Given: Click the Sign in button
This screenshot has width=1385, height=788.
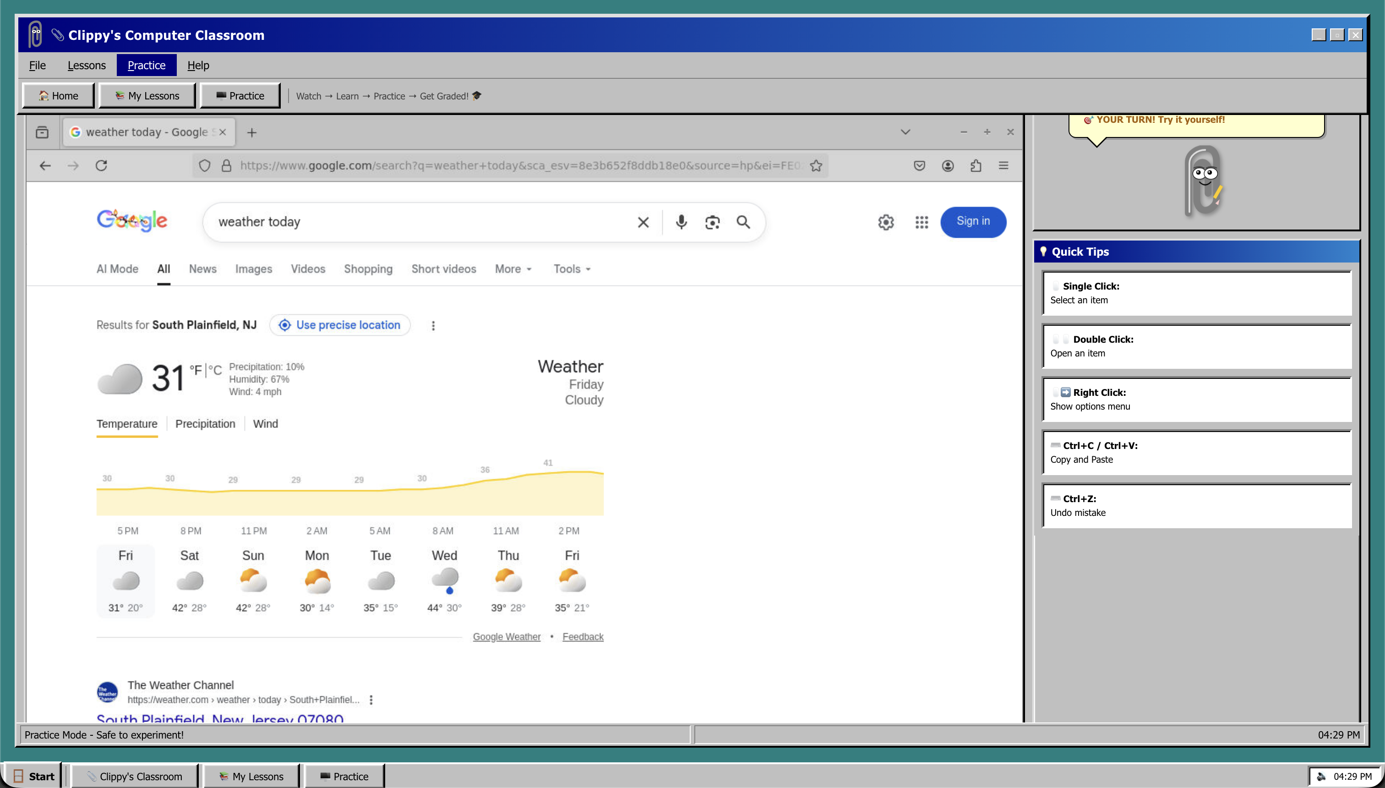Looking at the screenshot, I should coord(973,221).
